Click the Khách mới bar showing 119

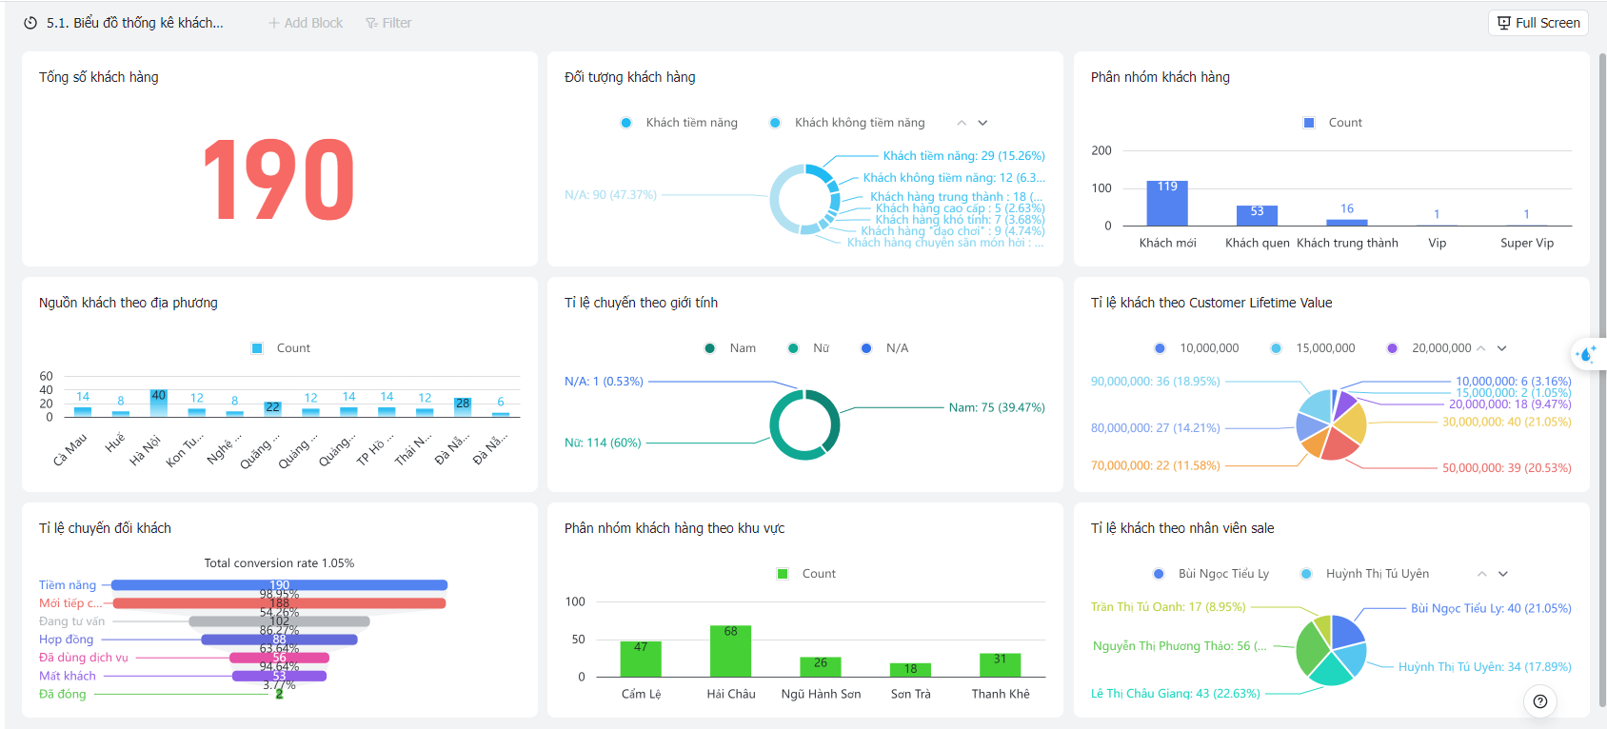1167,203
